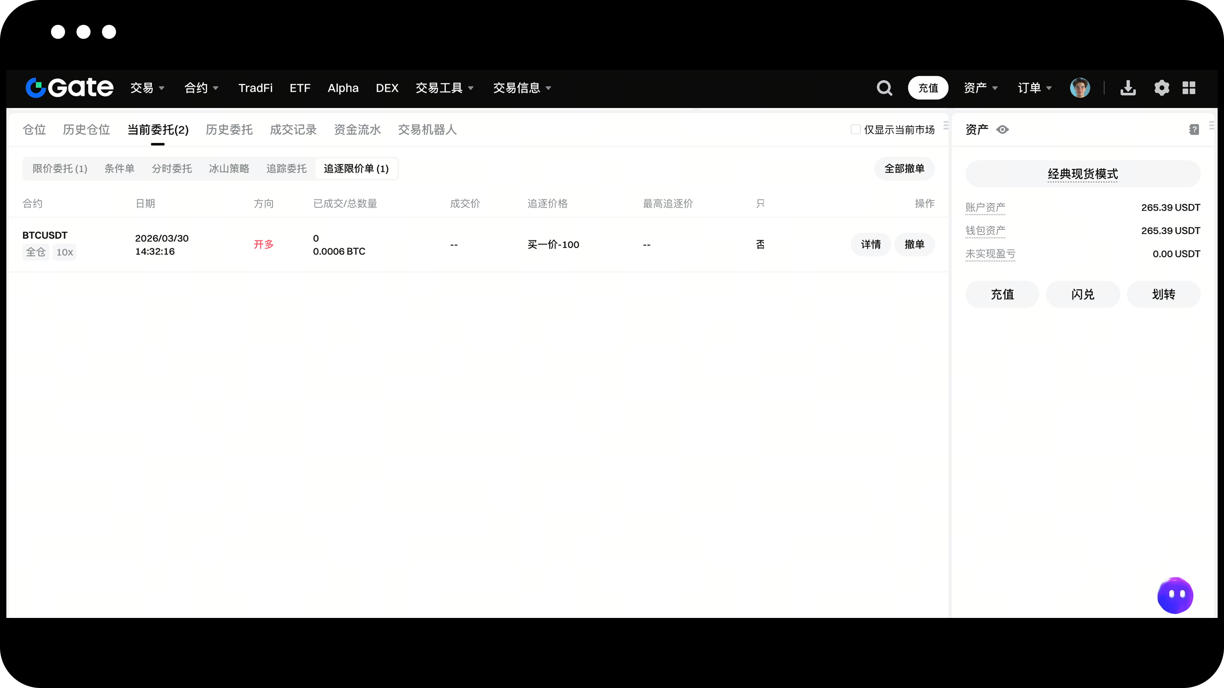Image resolution: width=1224 pixels, height=688 pixels.
Task: Click the 经典现货模式 mode selector
Action: click(x=1082, y=174)
